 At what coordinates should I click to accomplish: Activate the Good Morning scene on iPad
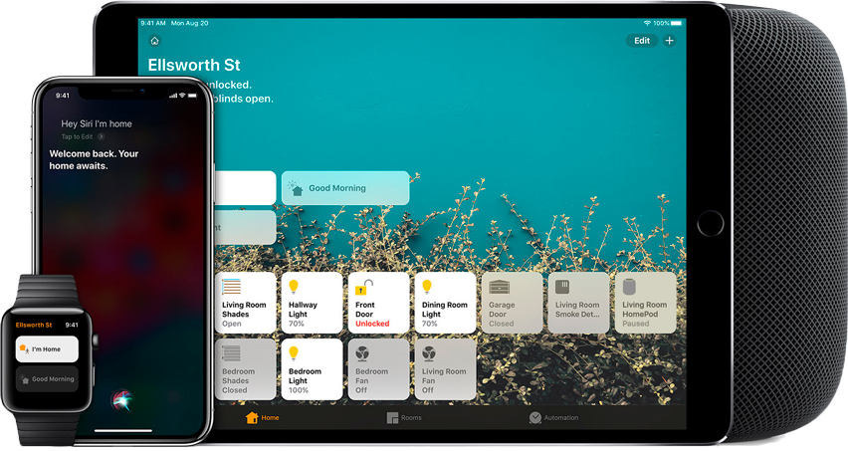pos(345,188)
